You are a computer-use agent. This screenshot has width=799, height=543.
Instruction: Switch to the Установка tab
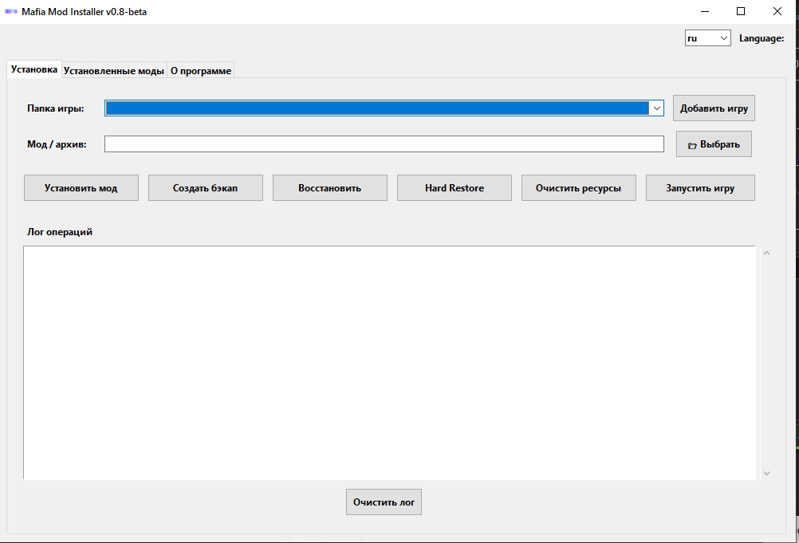pos(34,70)
